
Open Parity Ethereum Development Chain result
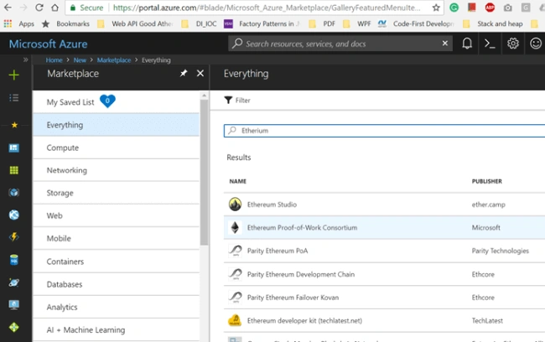click(x=384, y=274)
